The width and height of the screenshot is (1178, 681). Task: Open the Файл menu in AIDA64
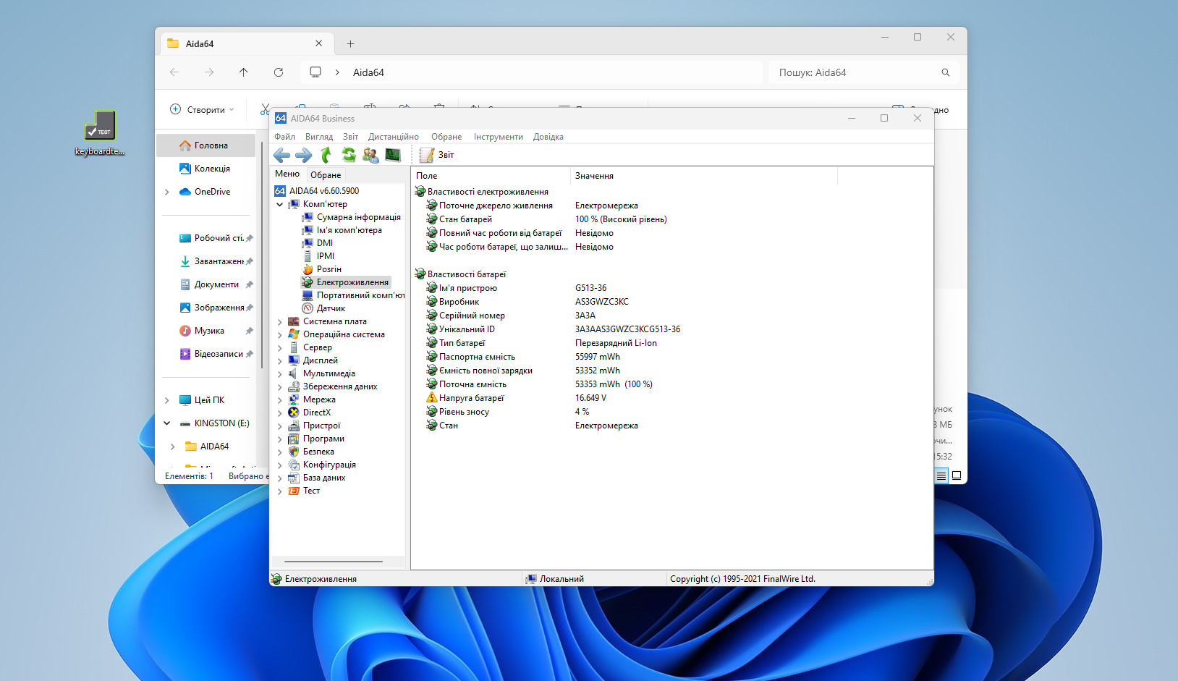pos(284,137)
